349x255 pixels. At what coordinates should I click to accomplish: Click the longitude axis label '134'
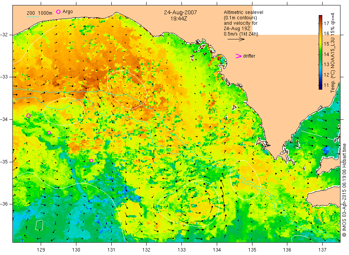217,250
